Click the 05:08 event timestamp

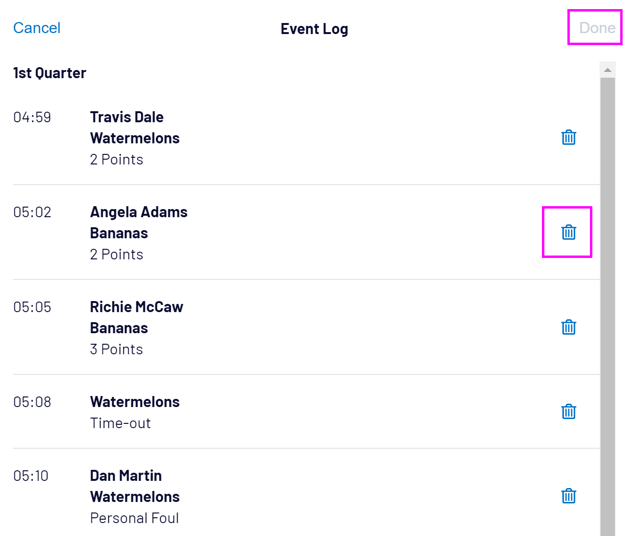[x=32, y=402]
